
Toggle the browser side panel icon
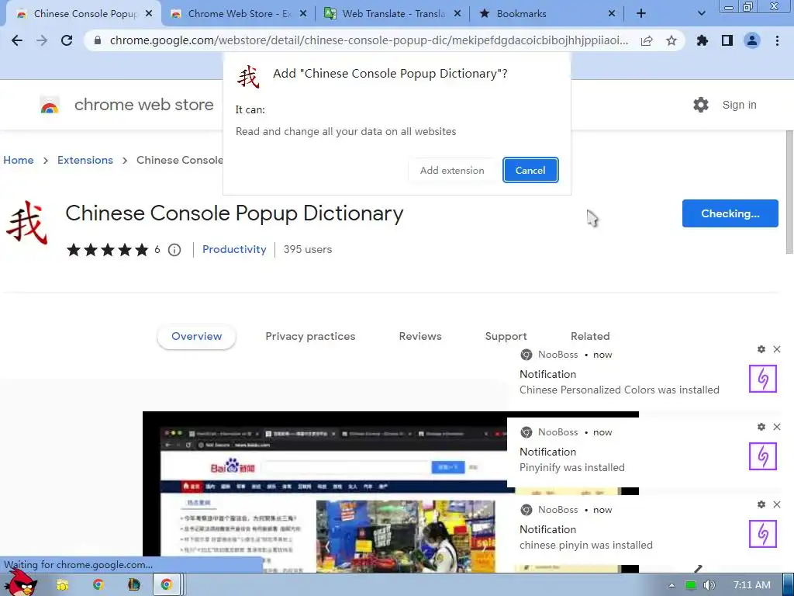click(727, 40)
